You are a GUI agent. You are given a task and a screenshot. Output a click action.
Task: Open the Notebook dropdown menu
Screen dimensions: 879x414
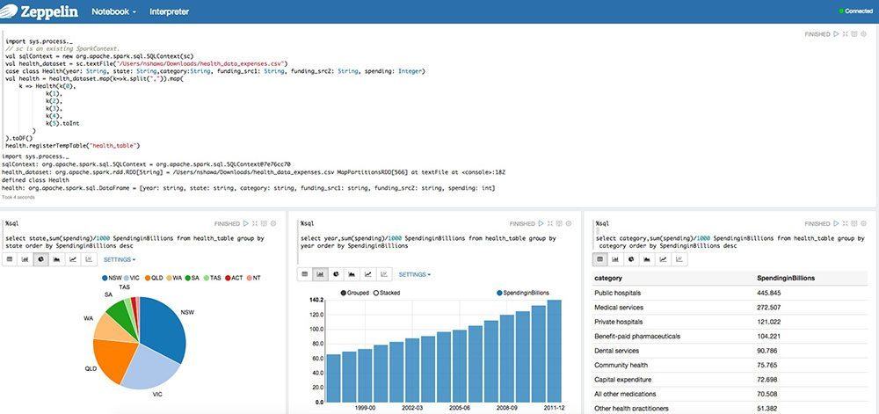113,11
